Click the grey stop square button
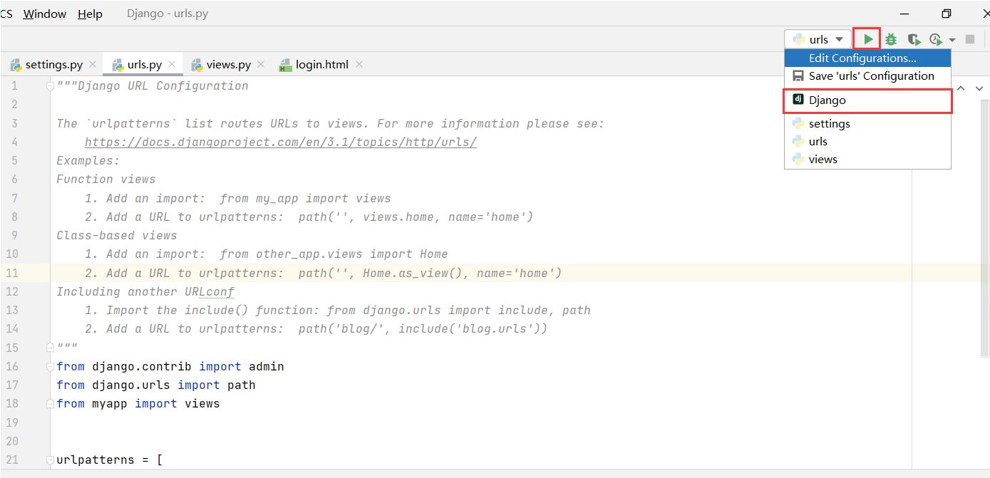 pyautogui.click(x=970, y=39)
